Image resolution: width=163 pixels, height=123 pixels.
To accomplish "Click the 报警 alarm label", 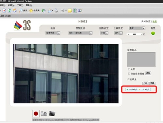I will (153, 28).
